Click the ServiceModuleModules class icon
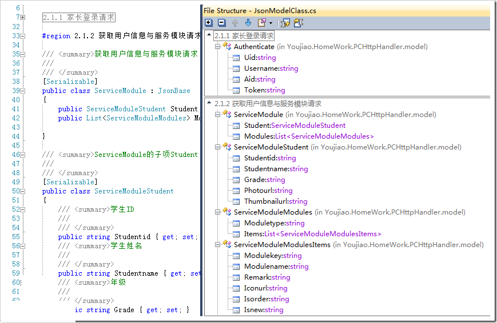Screen dimensions: 497x323 click(227, 212)
